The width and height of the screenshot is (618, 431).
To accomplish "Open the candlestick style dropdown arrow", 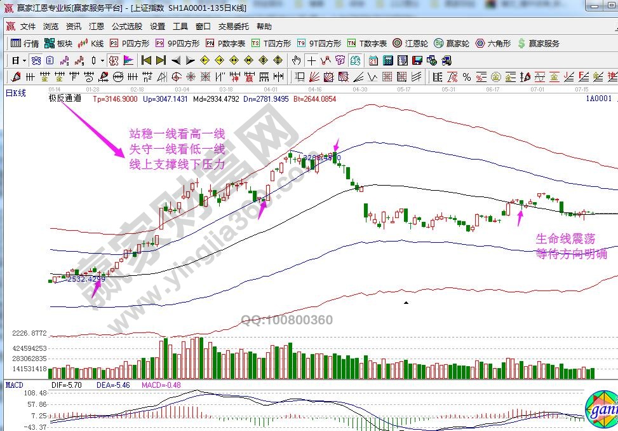I will click(103, 61).
